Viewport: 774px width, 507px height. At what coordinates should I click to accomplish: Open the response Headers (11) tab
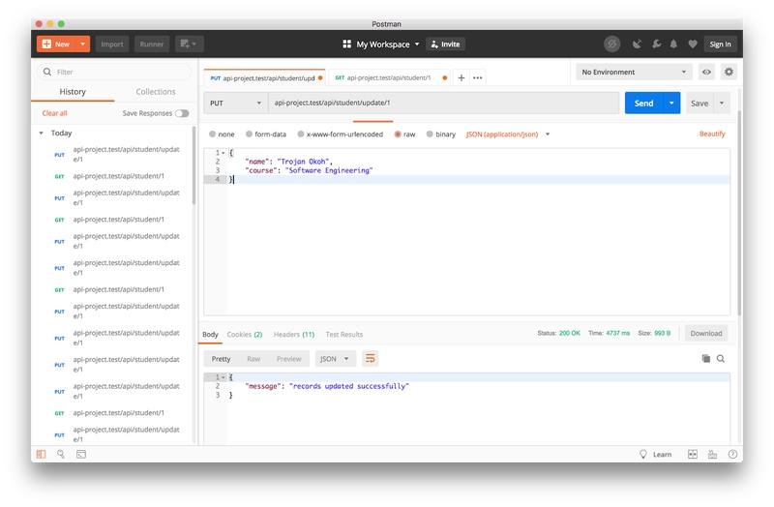(293, 334)
